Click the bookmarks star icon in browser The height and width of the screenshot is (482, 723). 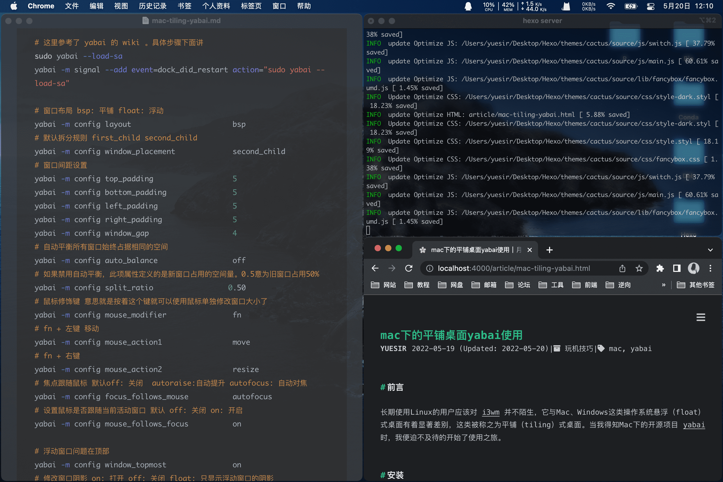(x=640, y=268)
